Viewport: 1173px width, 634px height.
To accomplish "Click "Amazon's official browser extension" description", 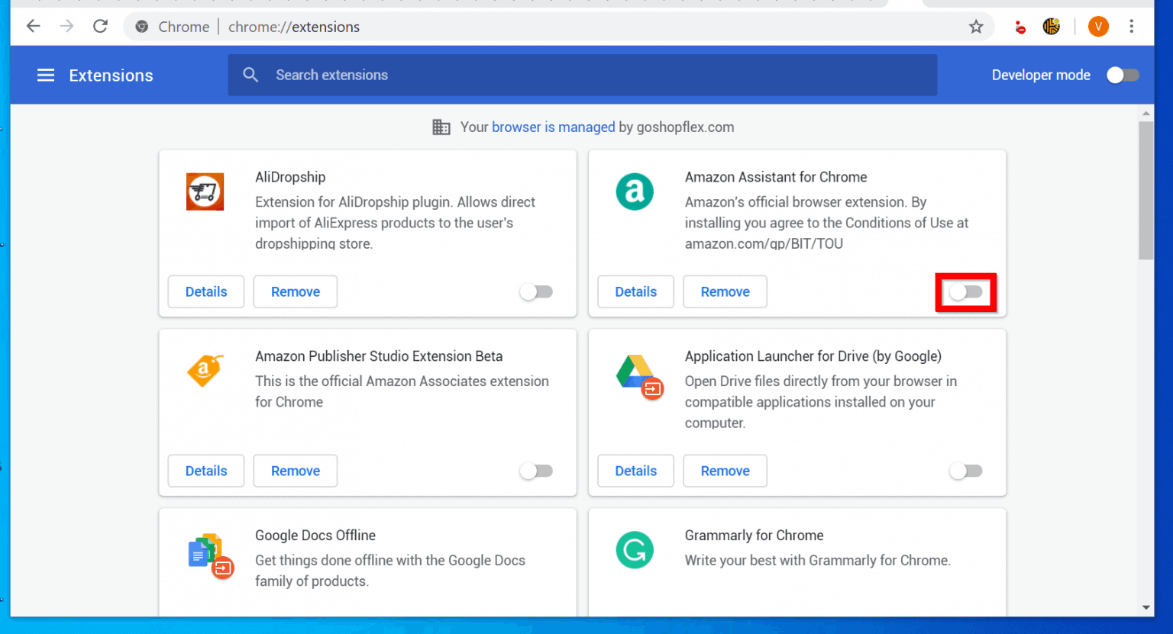I will [x=826, y=223].
